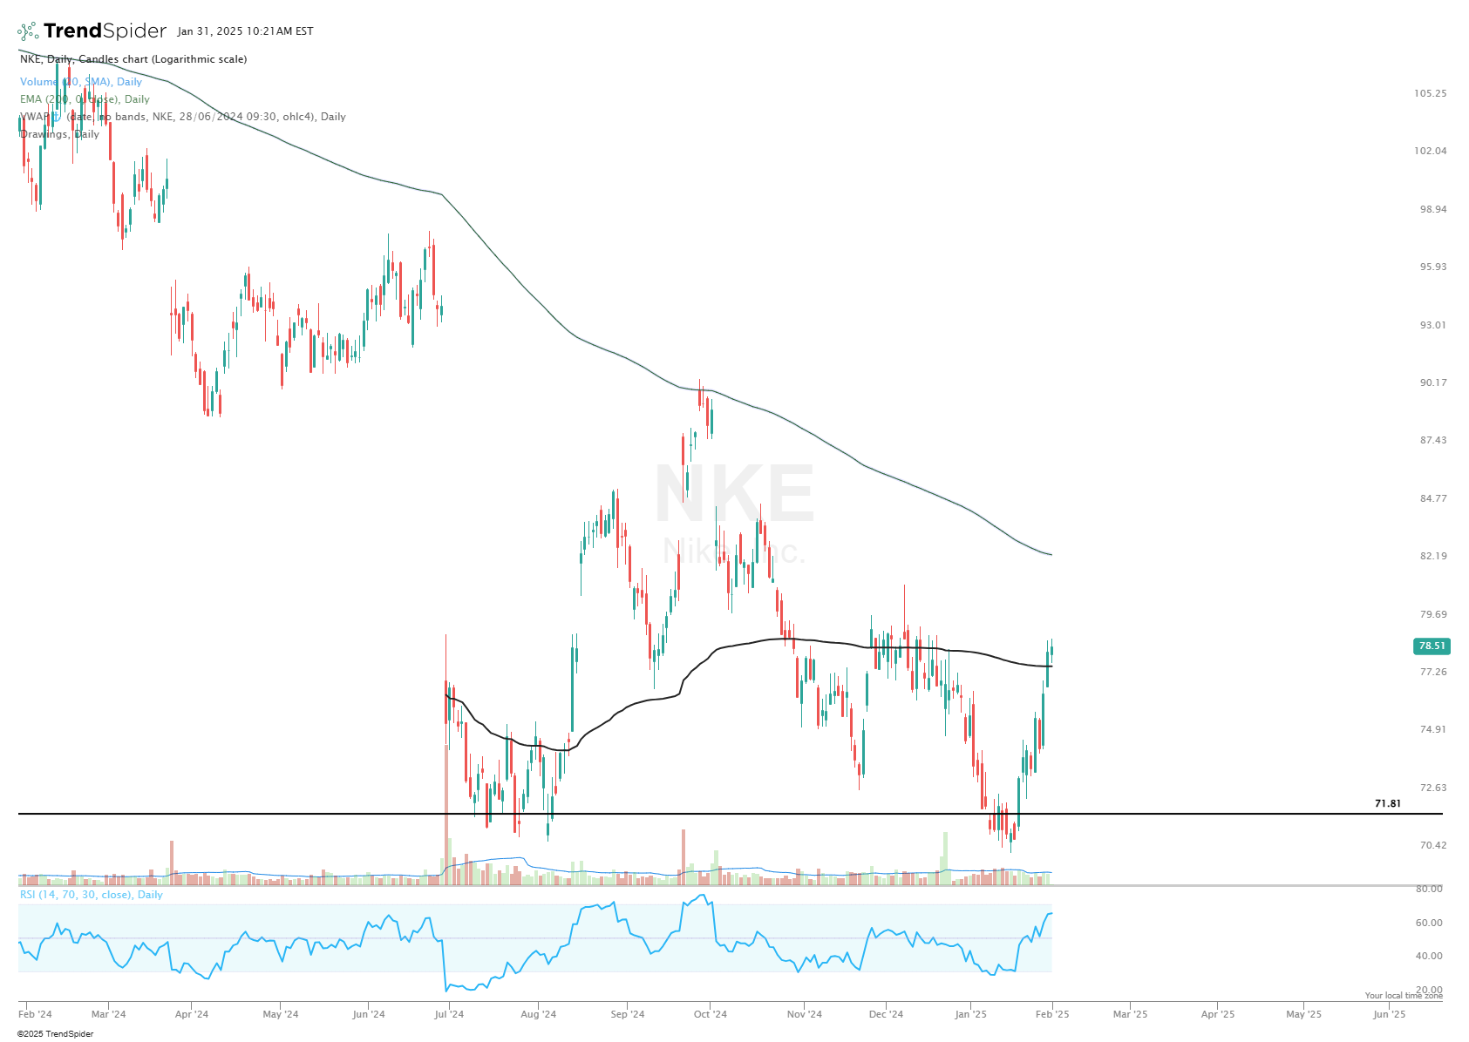Click the 'Drawings, Daily' legend entry
1469x1042 pixels.
(x=59, y=134)
